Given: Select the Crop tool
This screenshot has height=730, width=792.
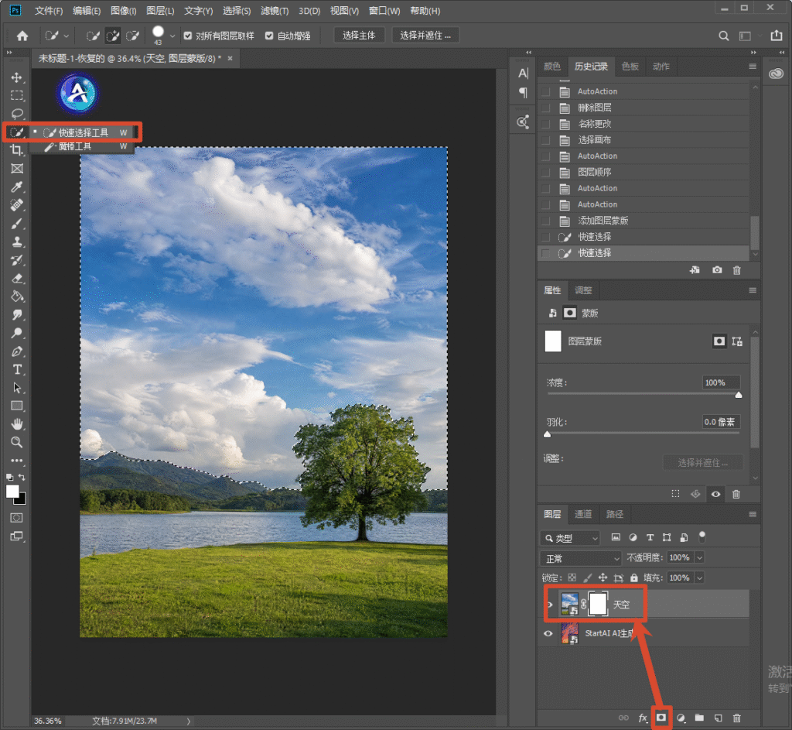Looking at the screenshot, I should tap(17, 150).
